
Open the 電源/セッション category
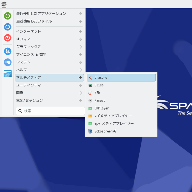(49, 101)
